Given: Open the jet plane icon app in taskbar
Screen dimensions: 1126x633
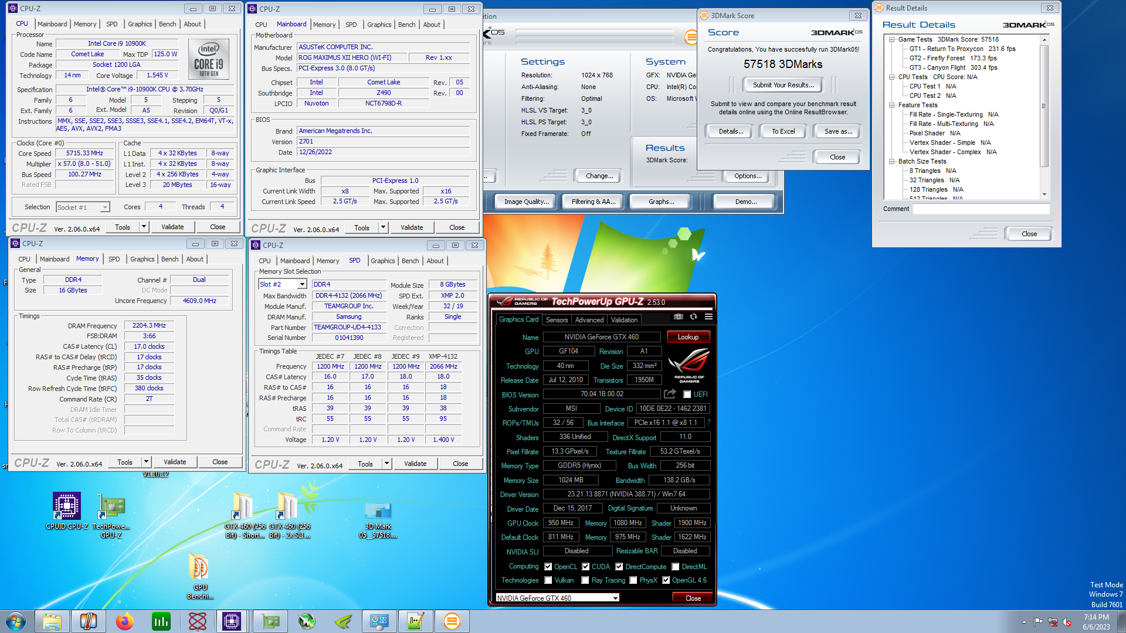Looking at the screenshot, I should click(307, 621).
